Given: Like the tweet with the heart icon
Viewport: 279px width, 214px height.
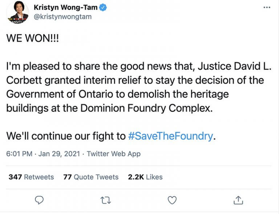Looking at the screenshot, I should point(173,200).
